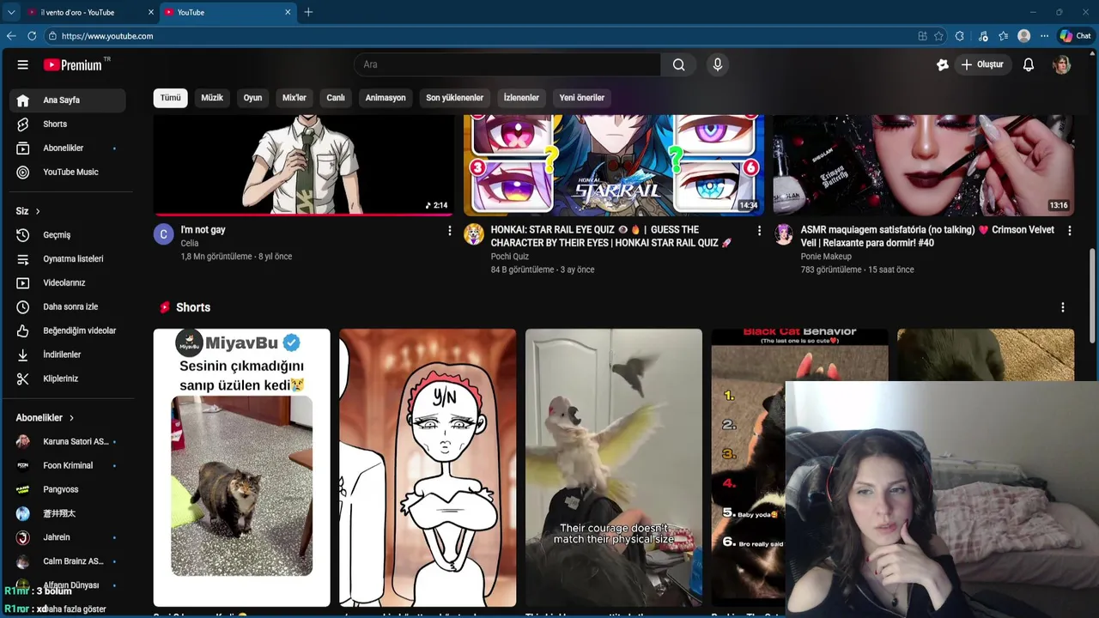Screen dimensions: 1099x618
Task: Open Foon Kriminal channel
Action: (x=68, y=465)
